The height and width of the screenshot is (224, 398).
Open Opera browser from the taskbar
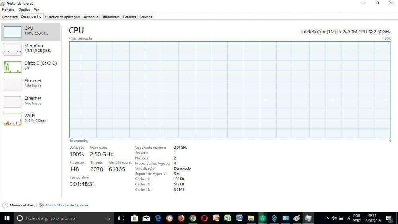204,218
